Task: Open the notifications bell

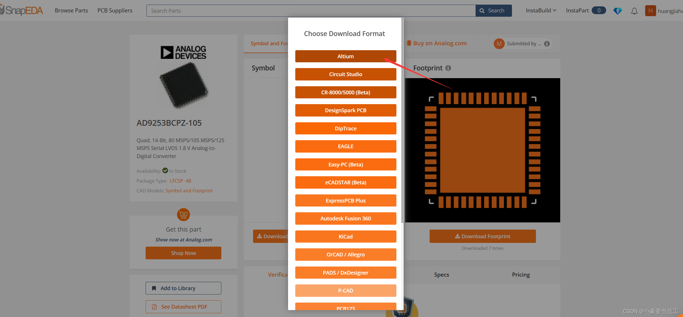Action: pyautogui.click(x=634, y=11)
